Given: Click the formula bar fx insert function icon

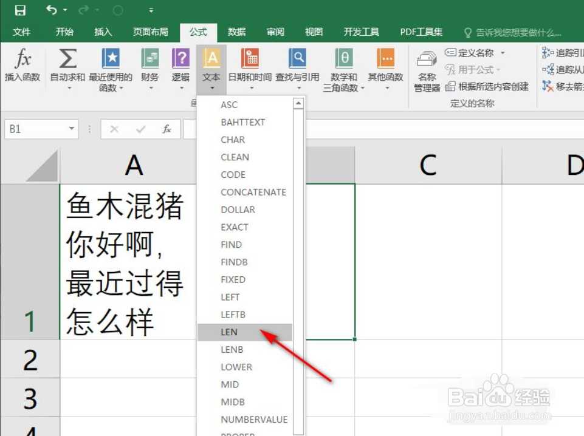Looking at the screenshot, I should 167,129.
